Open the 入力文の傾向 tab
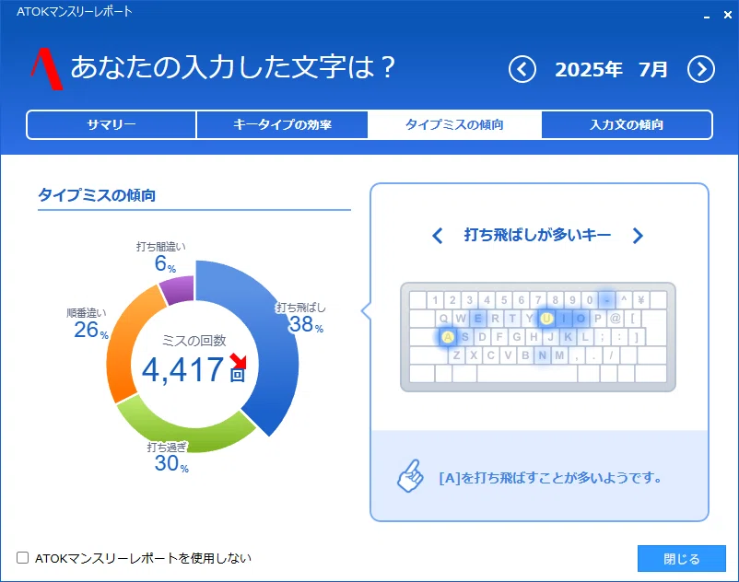This screenshot has width=739, height=582. point(627,125)
